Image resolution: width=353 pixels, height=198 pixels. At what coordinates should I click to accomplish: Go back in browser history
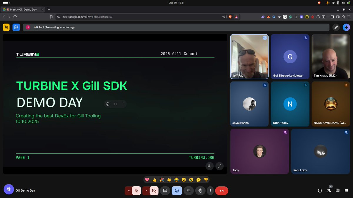click(4, 17)
